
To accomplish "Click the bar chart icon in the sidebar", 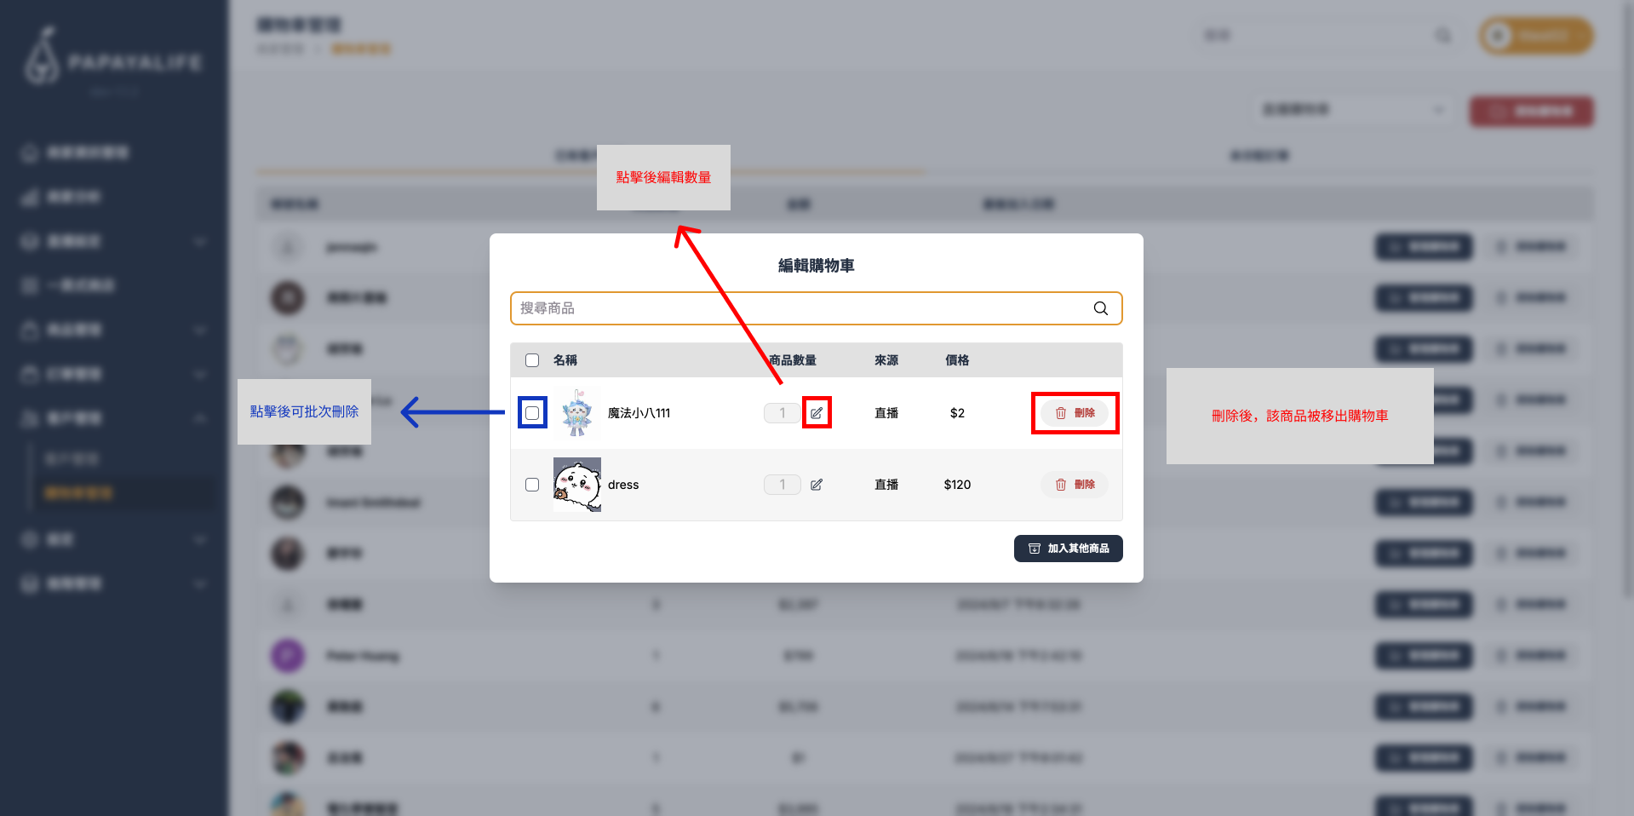I will (30, 198).
